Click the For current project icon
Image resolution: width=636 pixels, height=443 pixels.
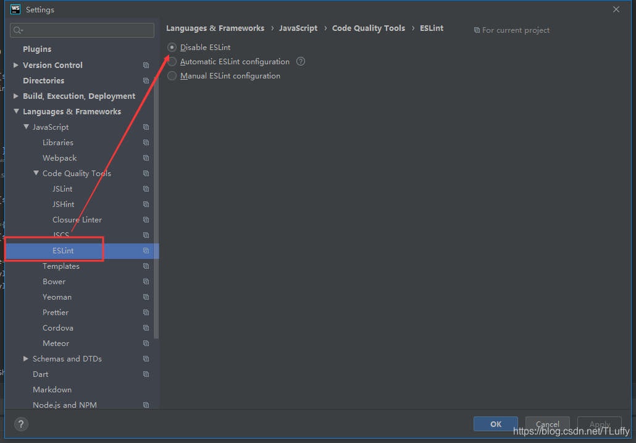click(x=477, y=30)
